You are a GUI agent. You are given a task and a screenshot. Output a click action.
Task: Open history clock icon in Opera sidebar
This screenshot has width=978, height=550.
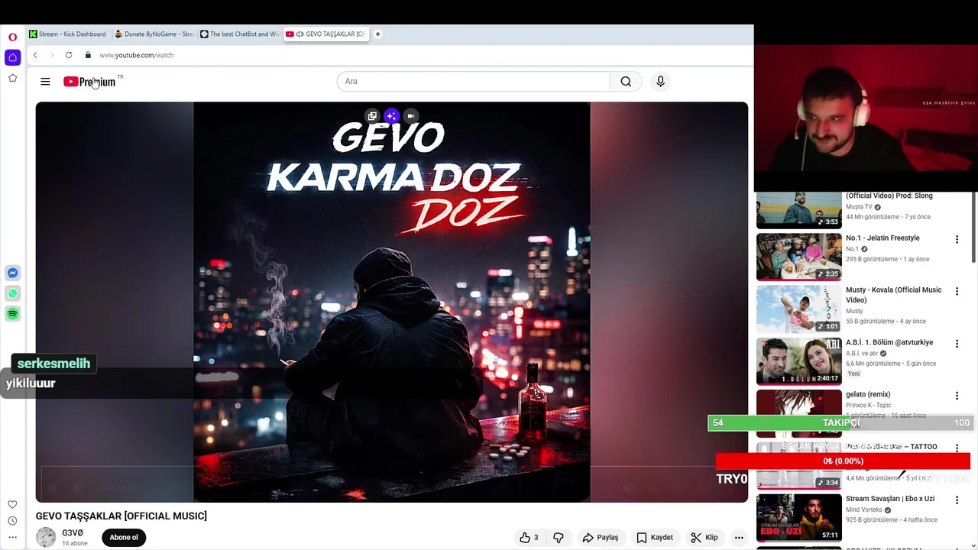coord(12,521)
